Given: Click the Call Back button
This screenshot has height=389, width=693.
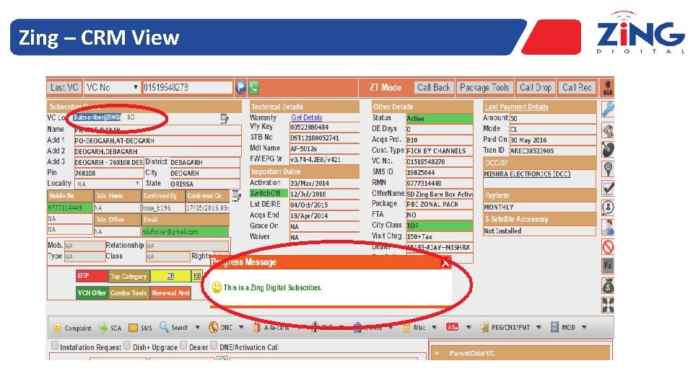Looking at the screenshot, I should coord(434,87).
